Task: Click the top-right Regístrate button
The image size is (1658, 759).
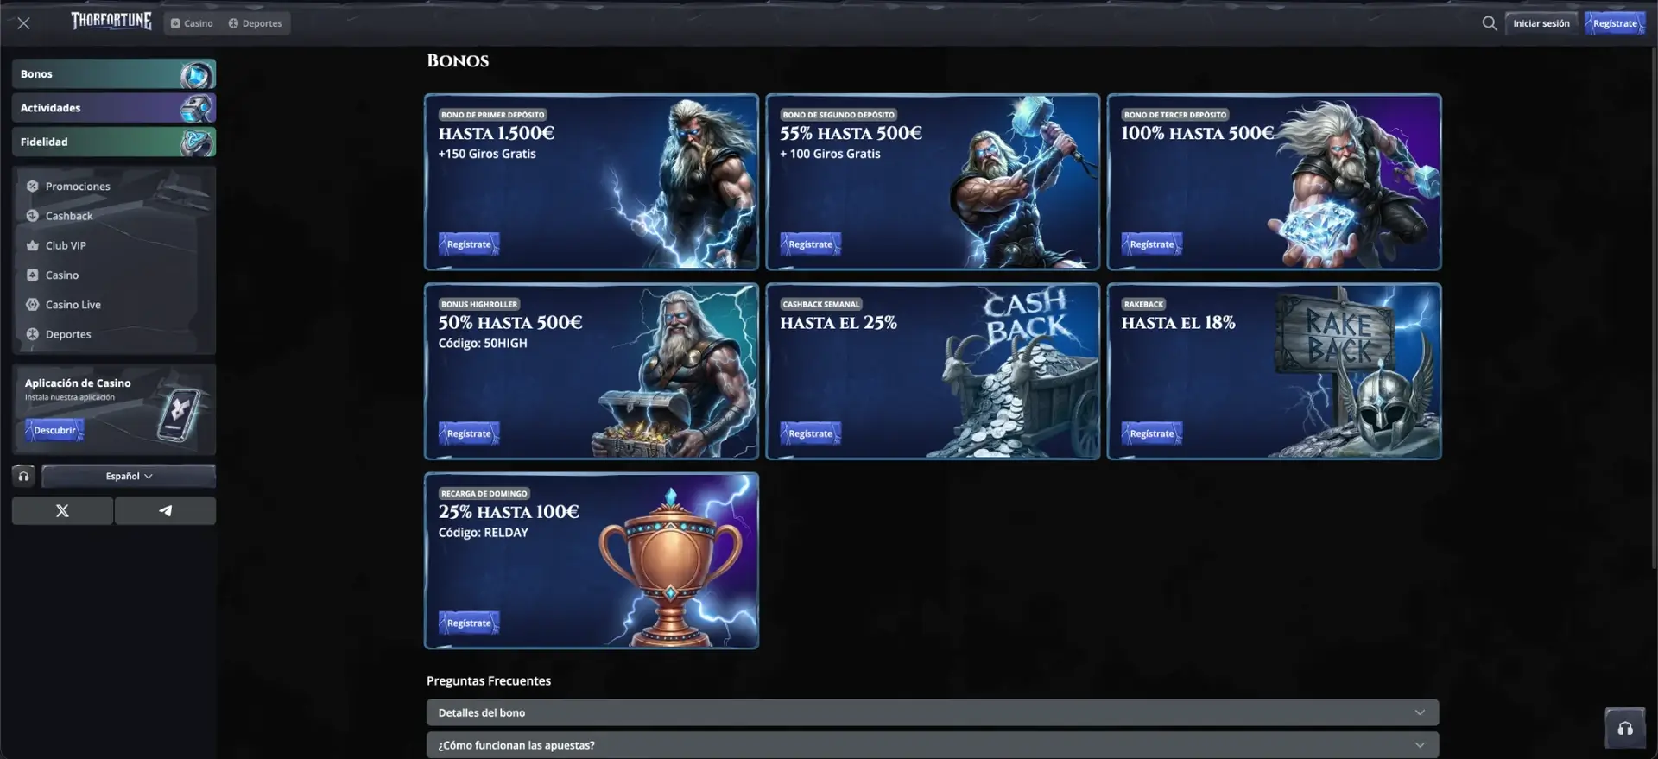Action: click(1615, 23)
